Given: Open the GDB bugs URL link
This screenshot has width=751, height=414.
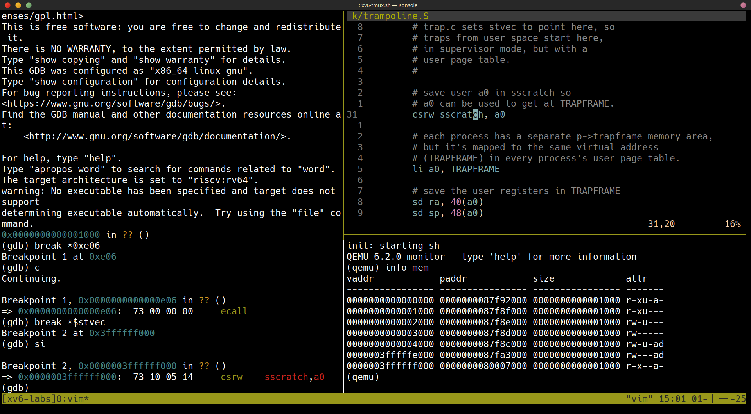Looking at the screenshot, I should [x=113, y=103].
